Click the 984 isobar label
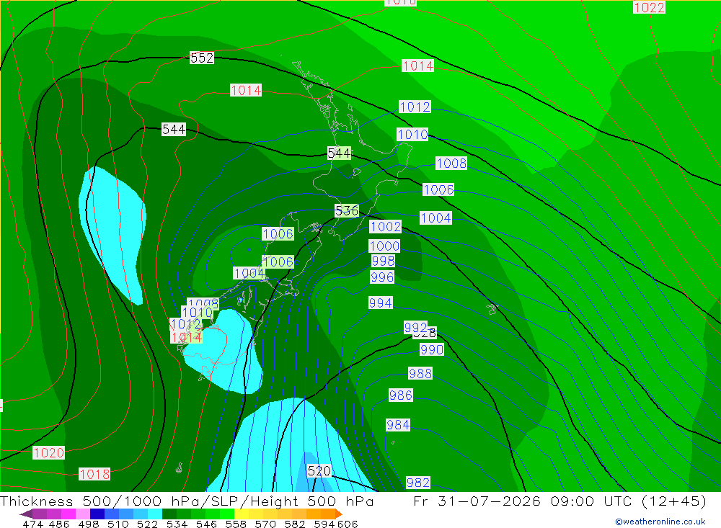The width and height of the screenshot is (721, 528). (x=398, y=425)
